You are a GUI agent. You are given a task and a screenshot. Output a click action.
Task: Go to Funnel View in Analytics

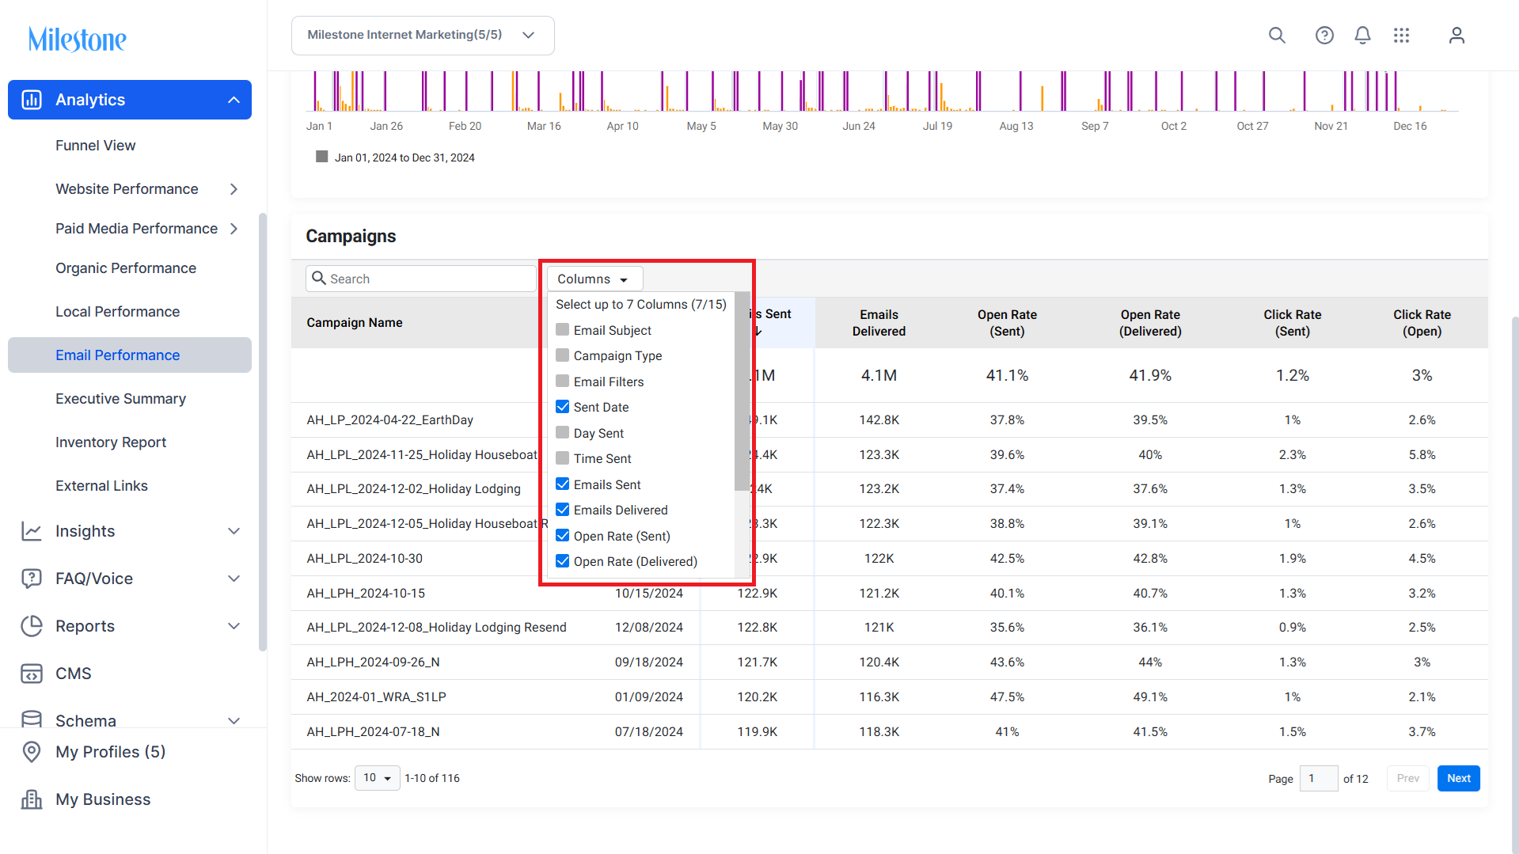[x=95, y=146]
